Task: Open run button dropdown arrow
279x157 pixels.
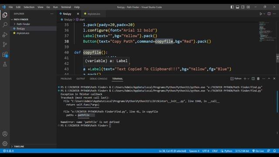Action: pyautogui.click(x=264, y=14)
